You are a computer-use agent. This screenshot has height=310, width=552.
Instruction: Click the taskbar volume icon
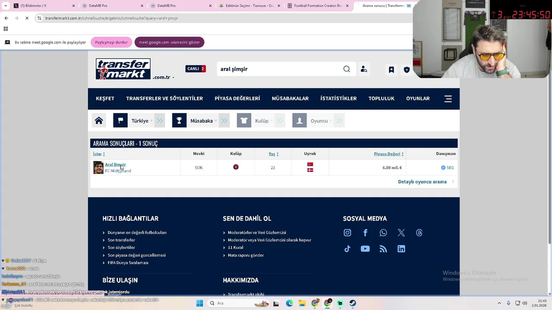(x=525, y=303)
